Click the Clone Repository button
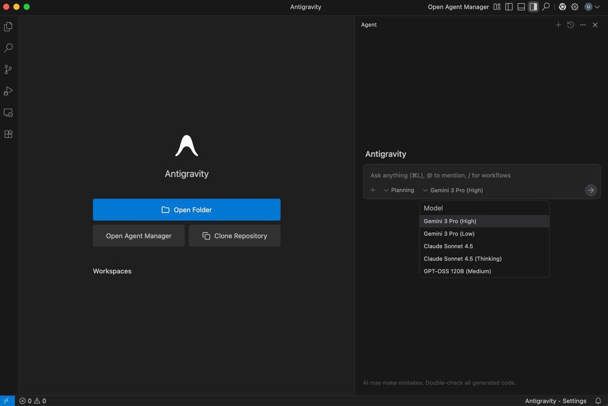The image size is (608, 406). point(235,236)
